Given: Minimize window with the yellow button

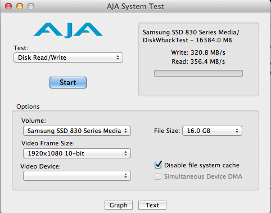Looking at the screenshot, I should click(20, 6).
